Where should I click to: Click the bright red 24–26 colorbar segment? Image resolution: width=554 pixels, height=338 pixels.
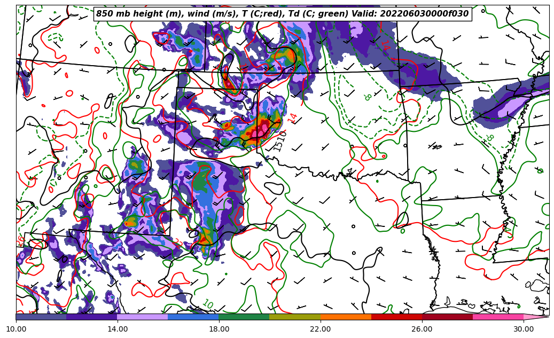pos(396,317)
